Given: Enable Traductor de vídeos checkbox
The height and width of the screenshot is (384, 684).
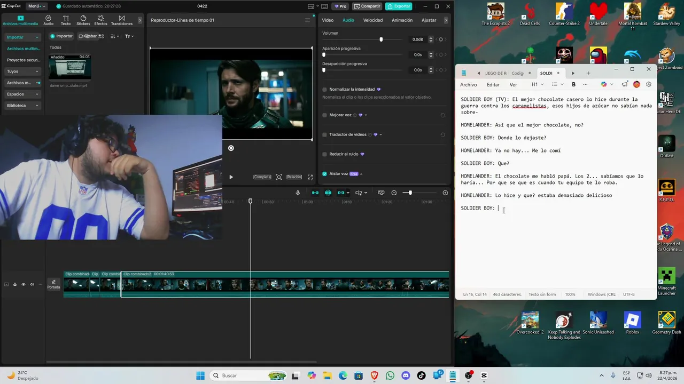Looking at the screenshot, I should pyautogui.click(x=324, y=134).
